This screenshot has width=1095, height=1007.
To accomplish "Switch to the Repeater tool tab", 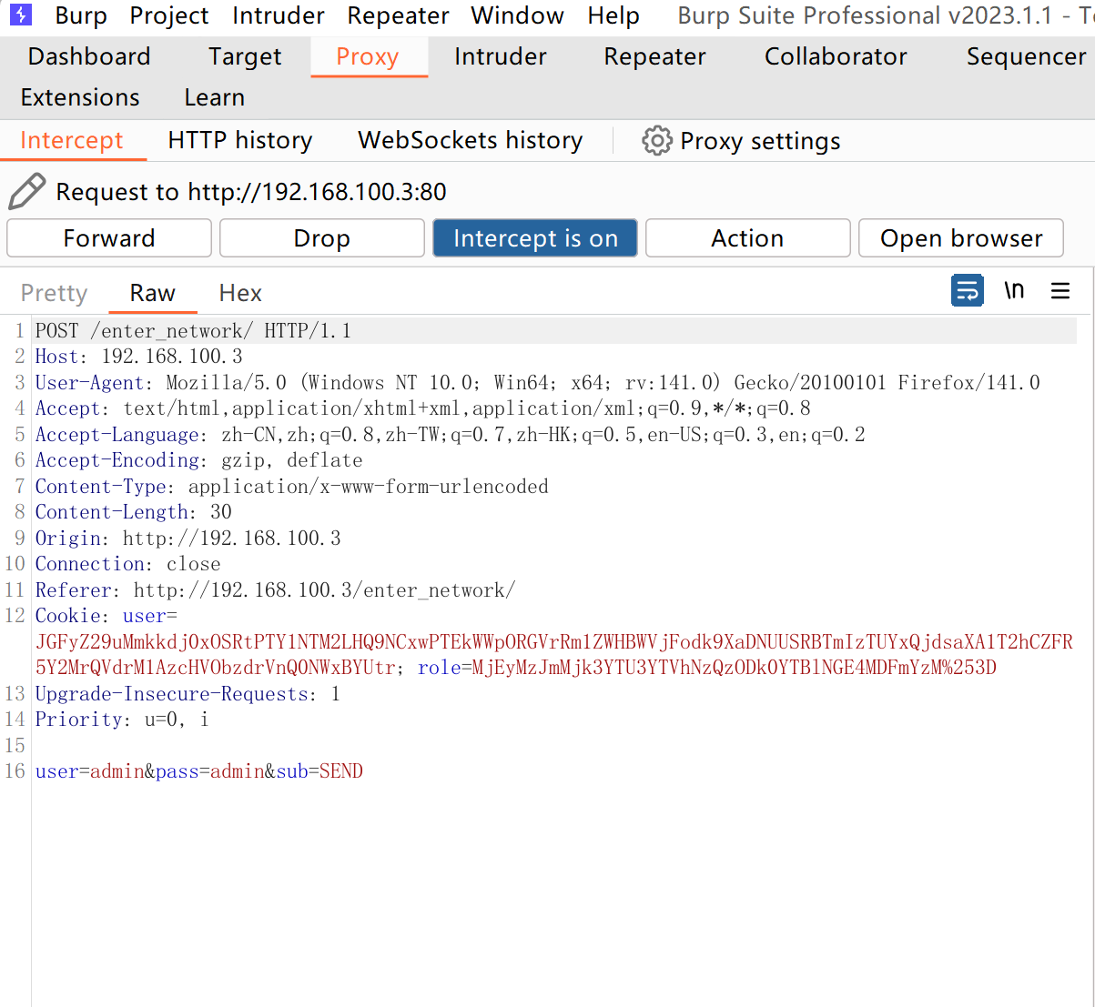I will [x=654, y=56].
